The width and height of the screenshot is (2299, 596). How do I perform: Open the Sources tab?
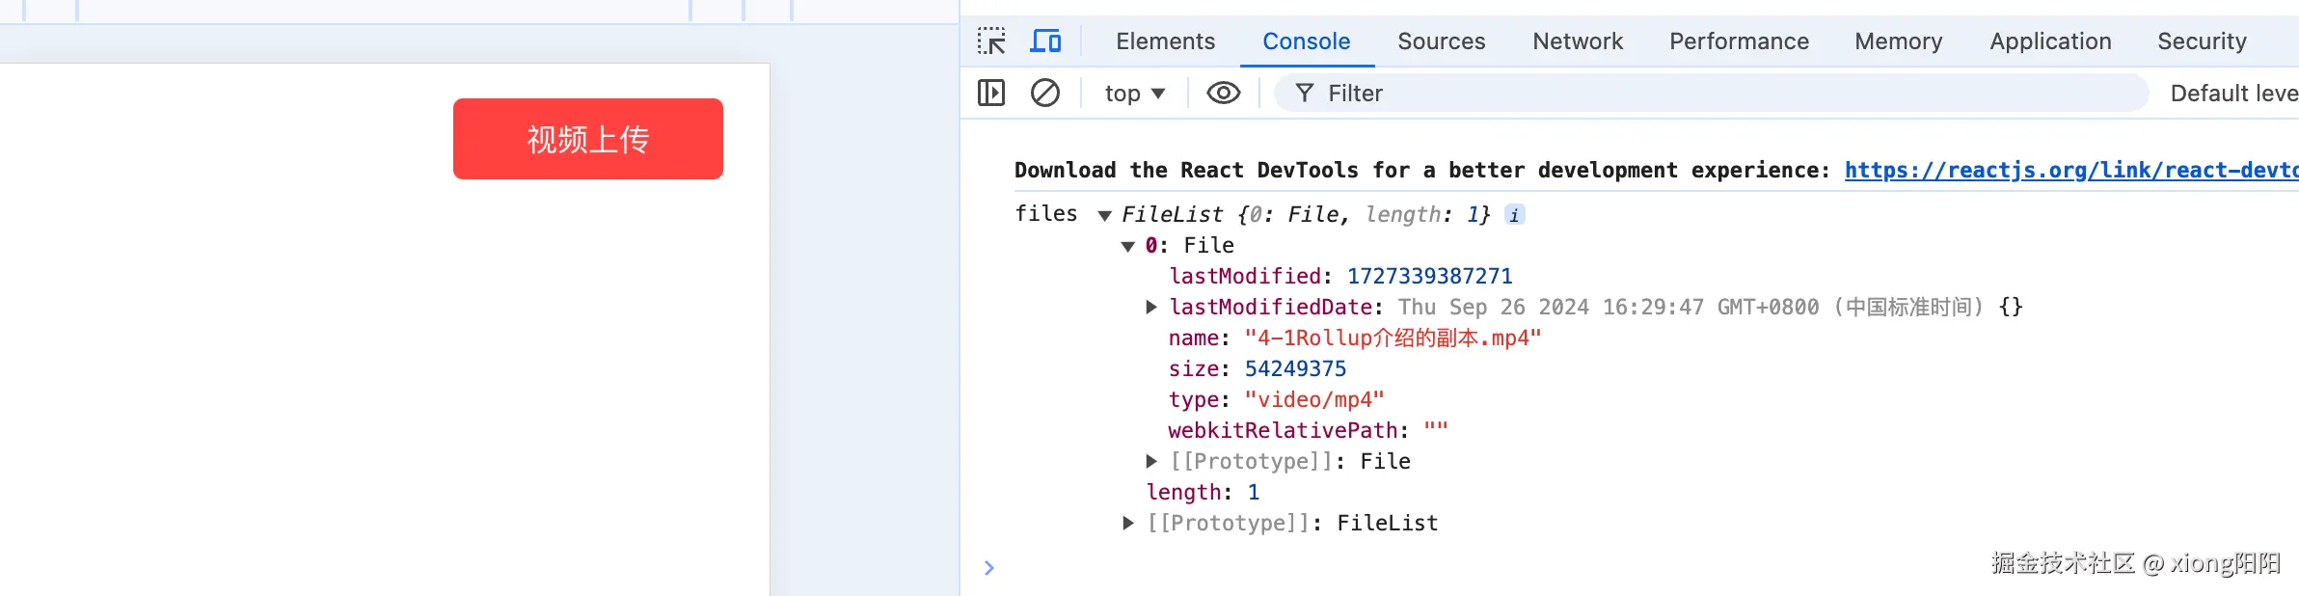[1441, 41]
